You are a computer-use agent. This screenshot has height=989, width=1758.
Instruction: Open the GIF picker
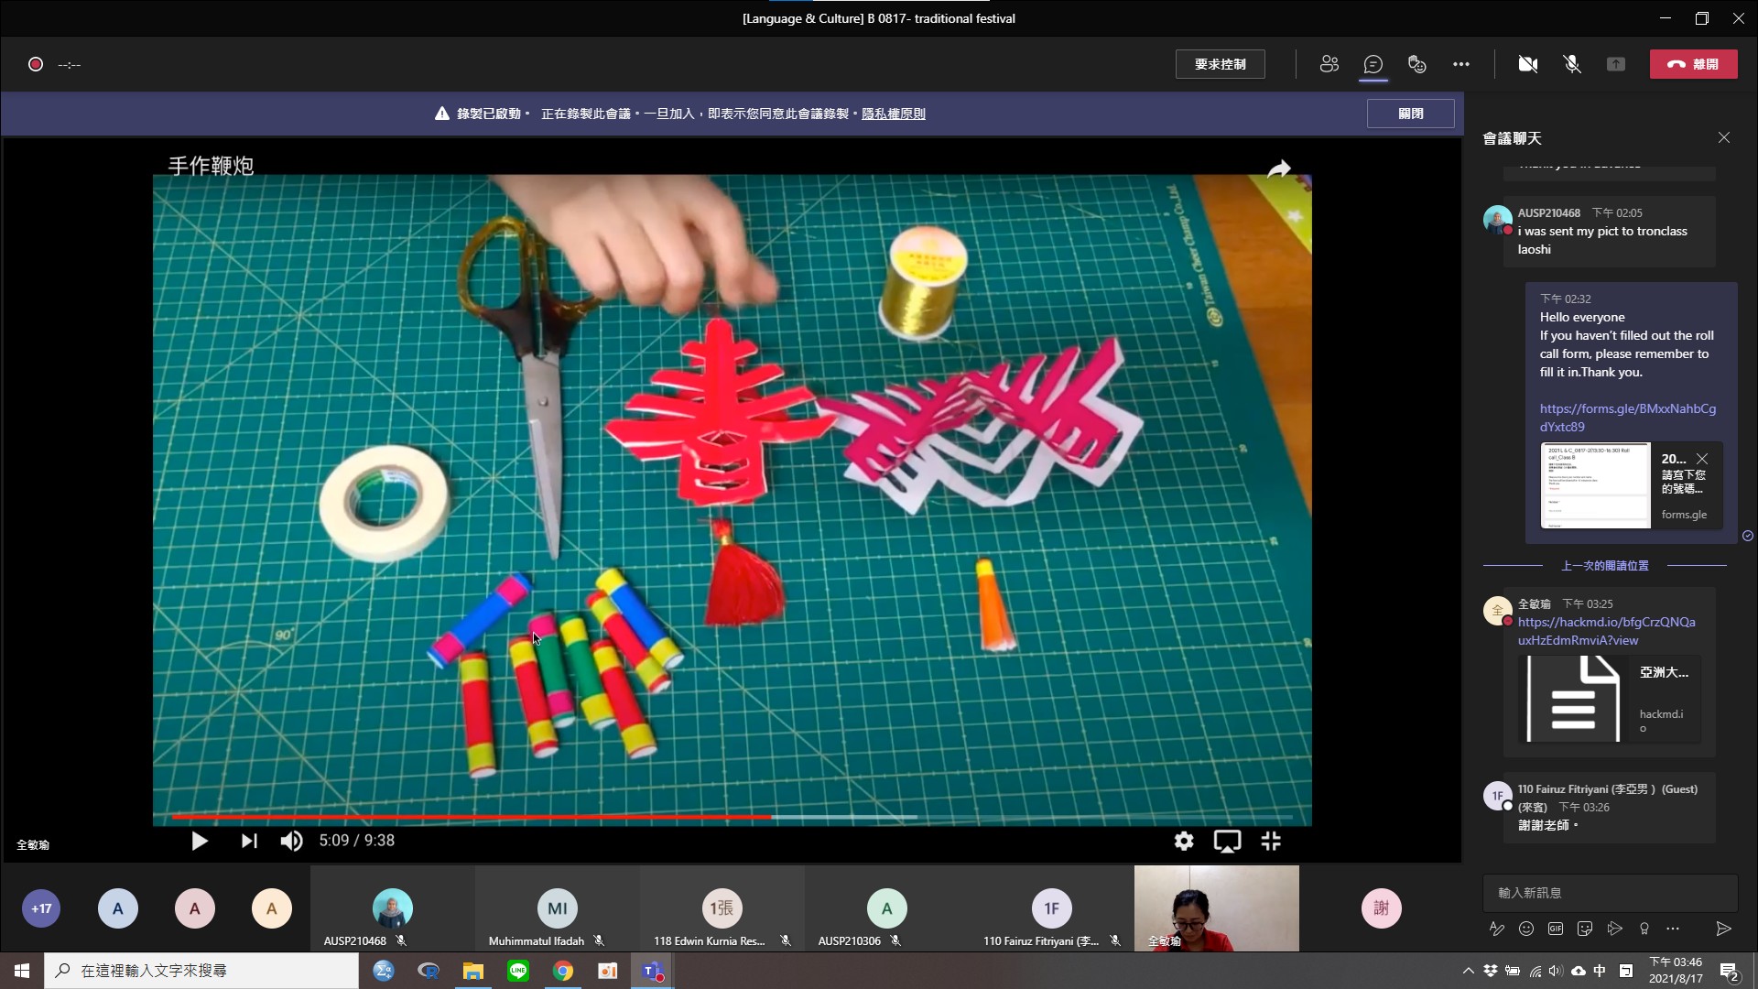click(1556, 929)
